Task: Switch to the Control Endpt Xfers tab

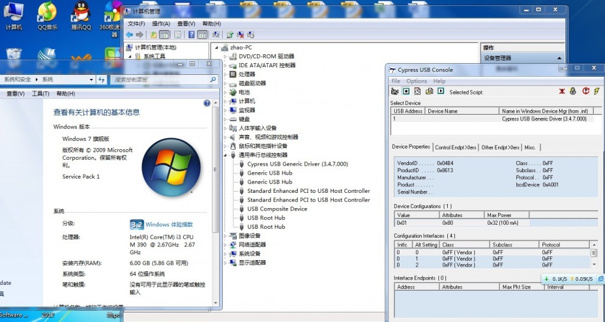Action: pos(456,147)
